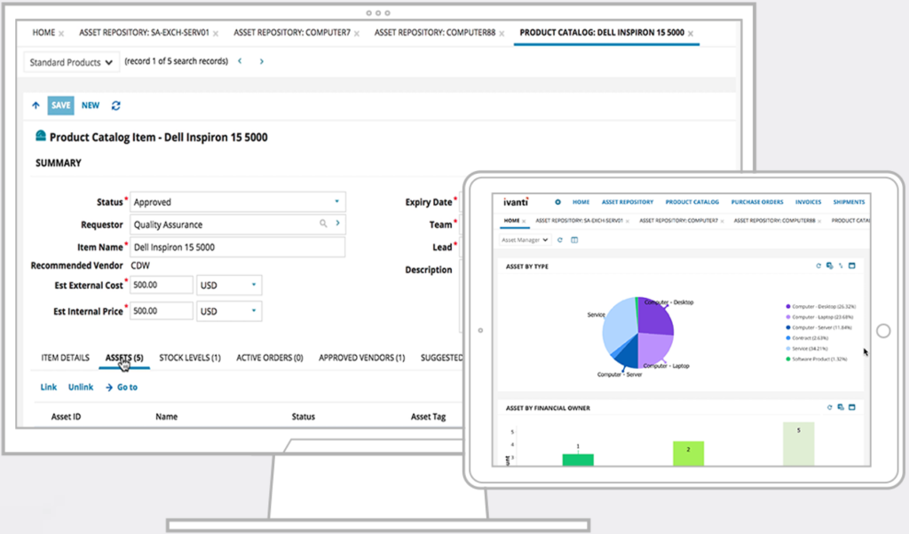The image size is (909, 534).
Task: Open the Asset Manager dropdown on the tablet
Action: 525,240
